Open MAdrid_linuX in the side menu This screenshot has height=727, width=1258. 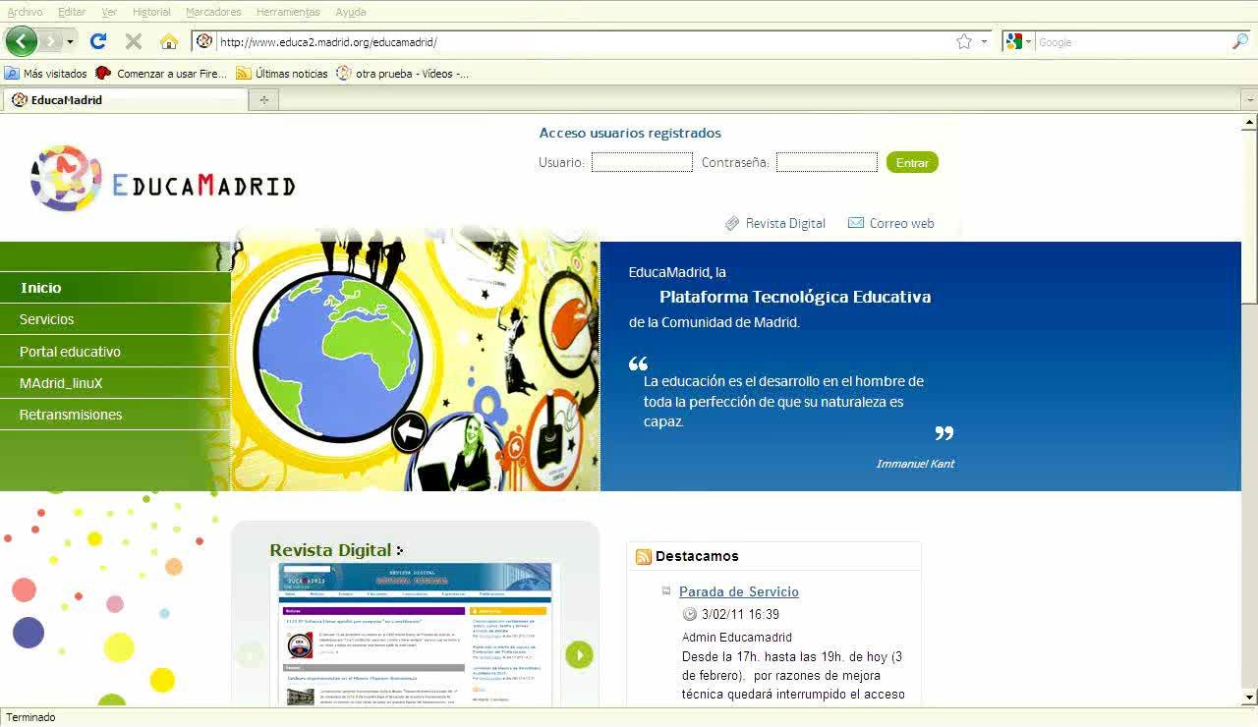click(x=115, y=383)
